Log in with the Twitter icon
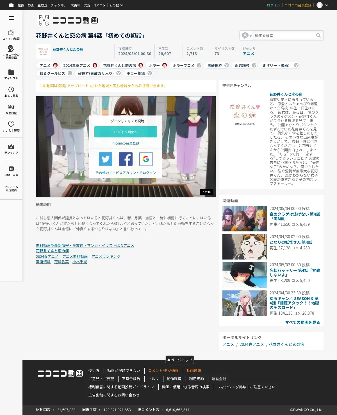The image size is (337, 415). (x=106, y=159)
